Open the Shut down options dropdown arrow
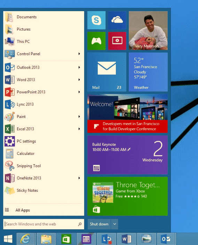This screenshot has width=198, height=245. pyautogui.click(x=114, y=224)
